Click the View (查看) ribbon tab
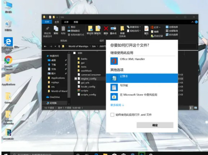This screenshot has height=155, width=208. [76, 22]
